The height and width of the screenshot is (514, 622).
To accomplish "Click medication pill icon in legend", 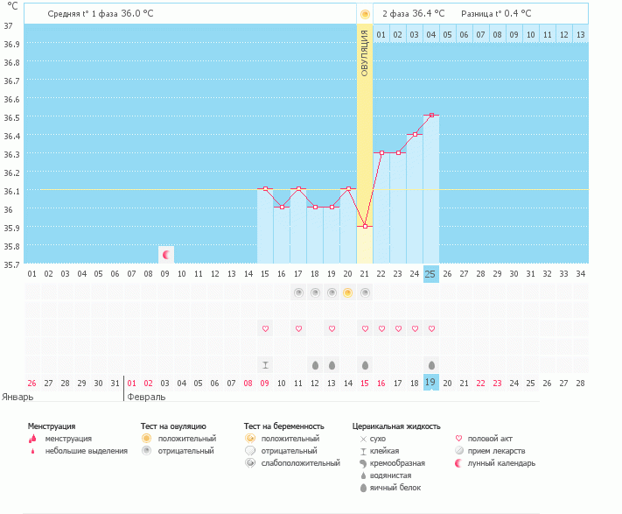I will (459, 450).
